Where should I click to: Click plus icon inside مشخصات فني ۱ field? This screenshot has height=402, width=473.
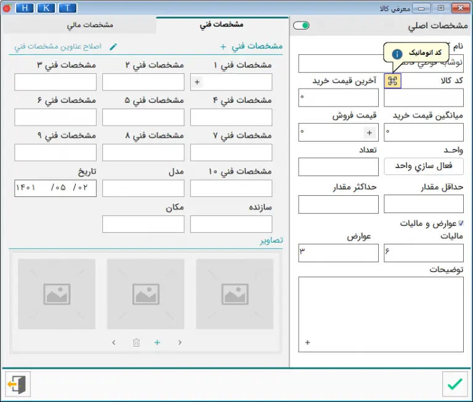pos(197,82)
